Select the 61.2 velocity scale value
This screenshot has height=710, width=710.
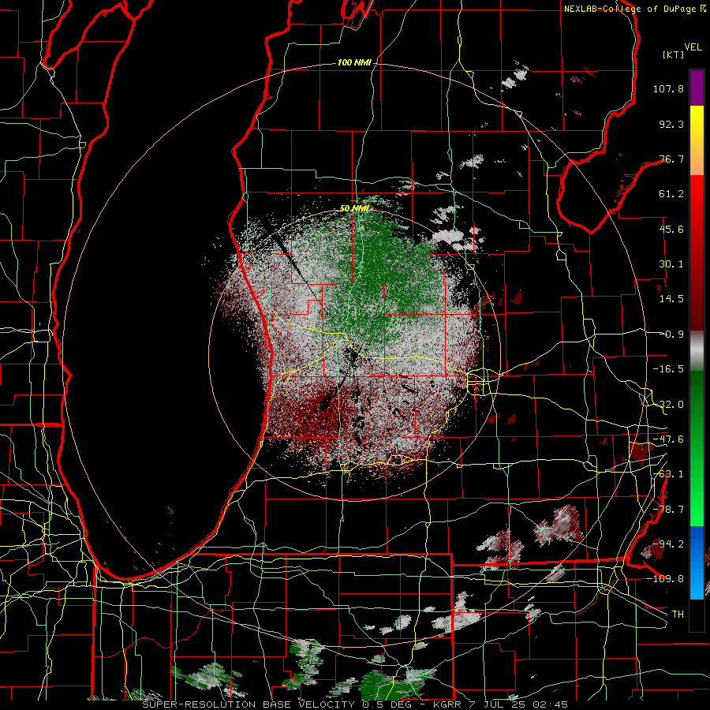[671, 194]
